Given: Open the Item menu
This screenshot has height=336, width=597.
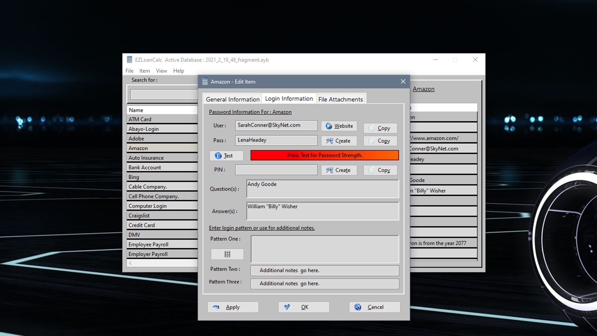Looking at the screenshot, I should [145, 70].
